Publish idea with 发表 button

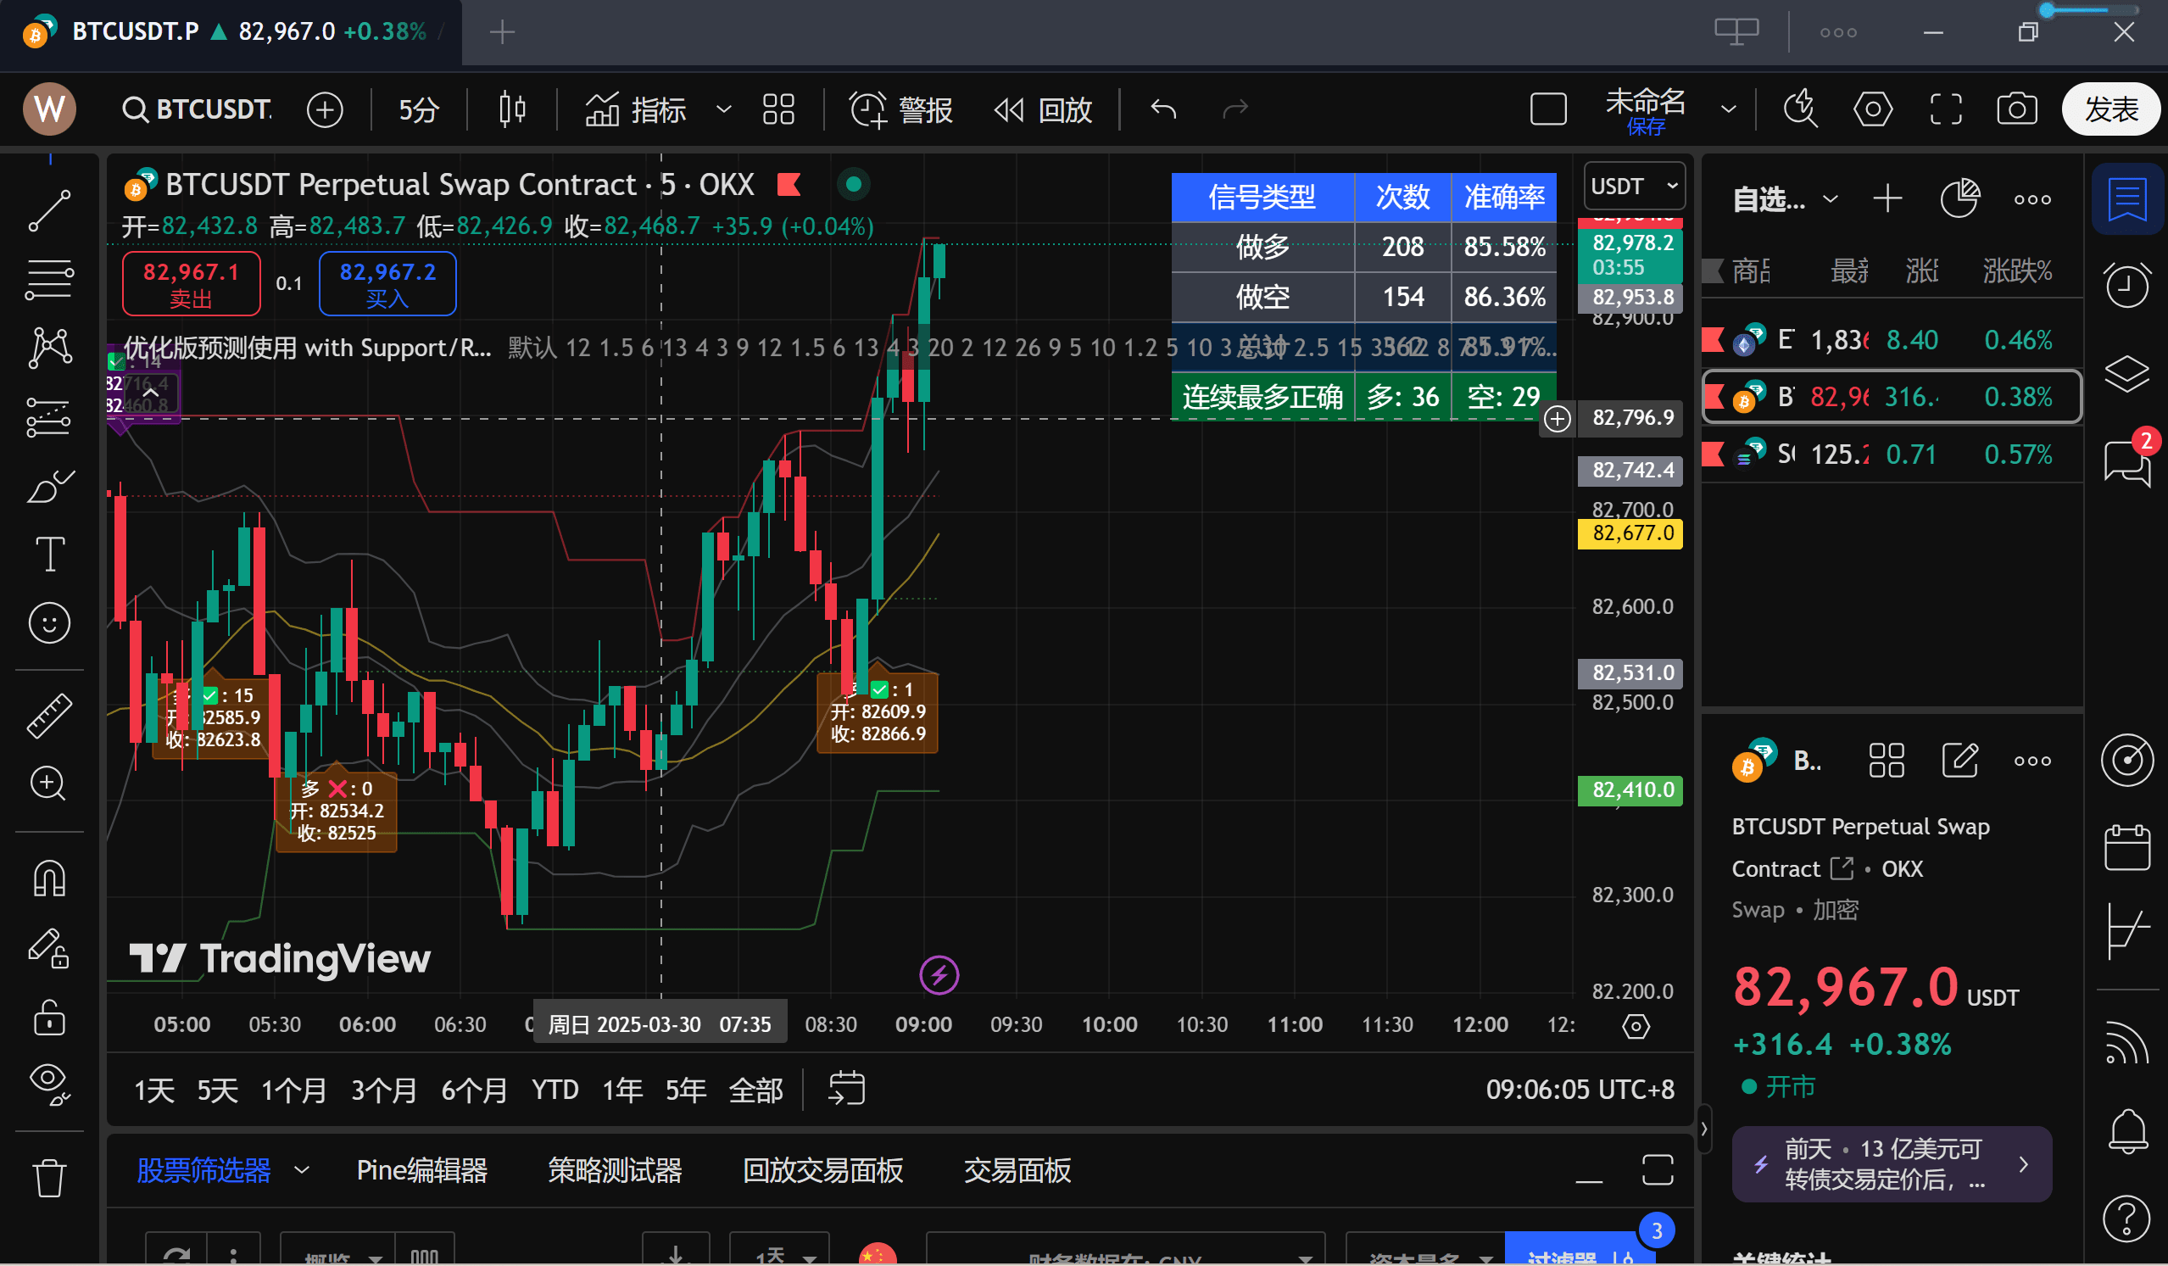click(2111, 109)
